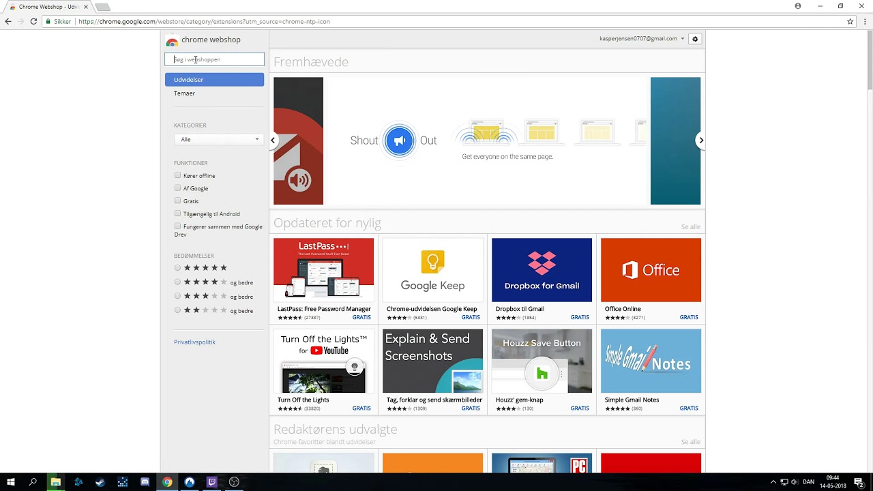The height and width of the screenshot is (491, 873).
Task: Open the Google Keep extension thumbnail
Action: click(x=432, y=270)
